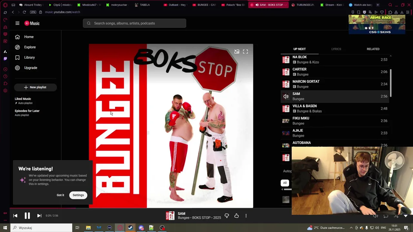Create a New playlist
This screenshot has height=232, width=413.
(35, 87)
